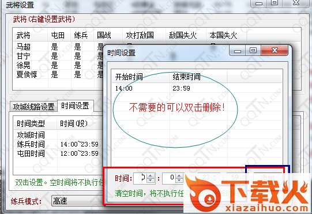Image resolution: width=312 pixels, height=214 pixels.
Task: Maximize the 时间设置 dialog
Action: (x=253, y=50)
